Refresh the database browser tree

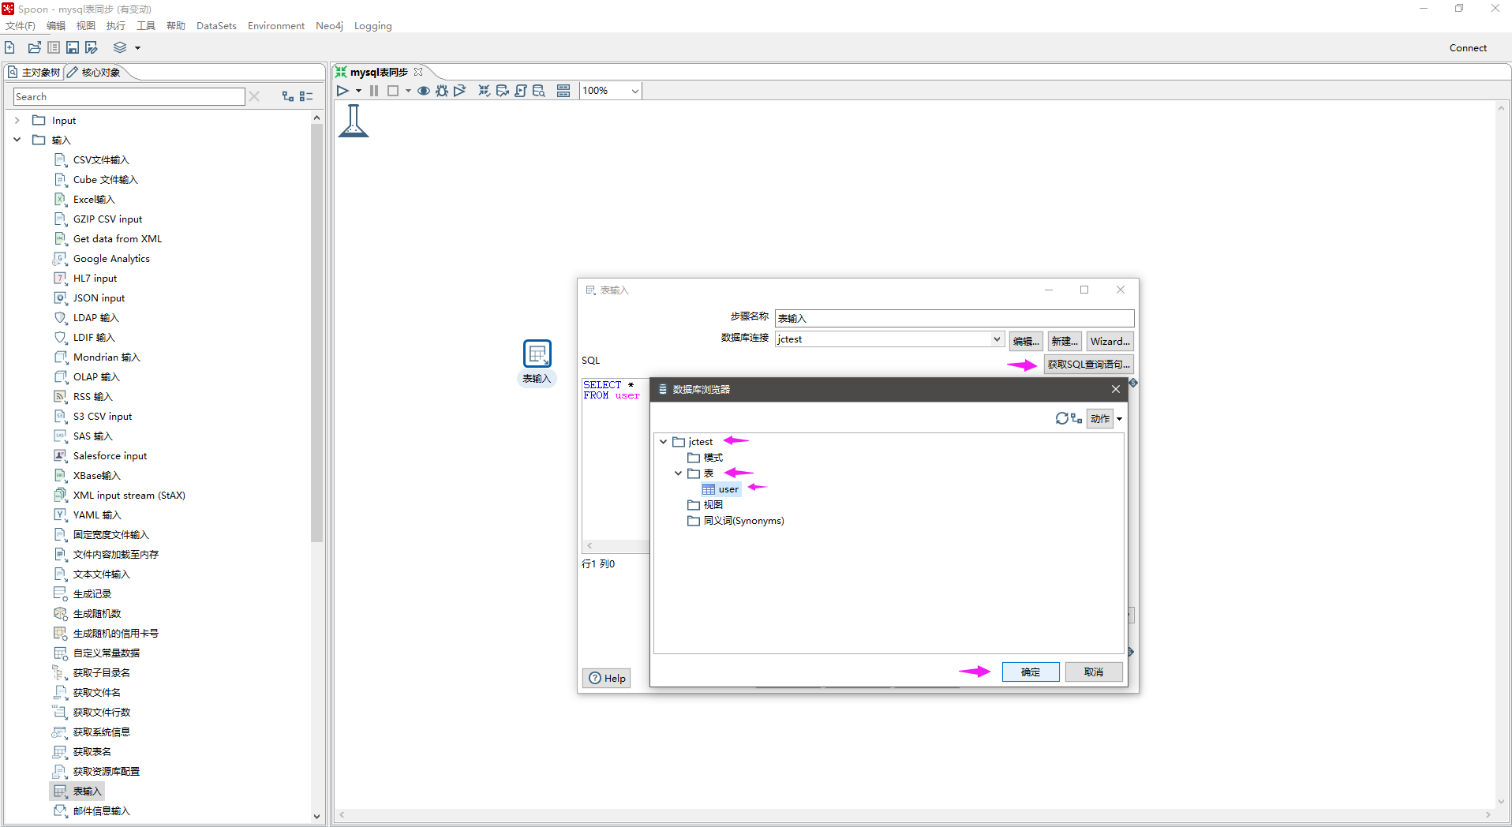[1061, 418]
